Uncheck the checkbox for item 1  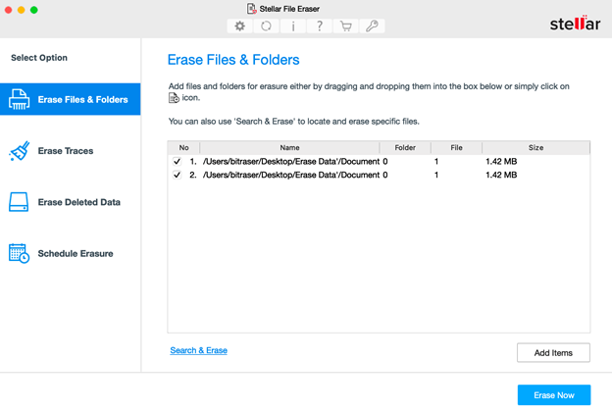(177, 161)
